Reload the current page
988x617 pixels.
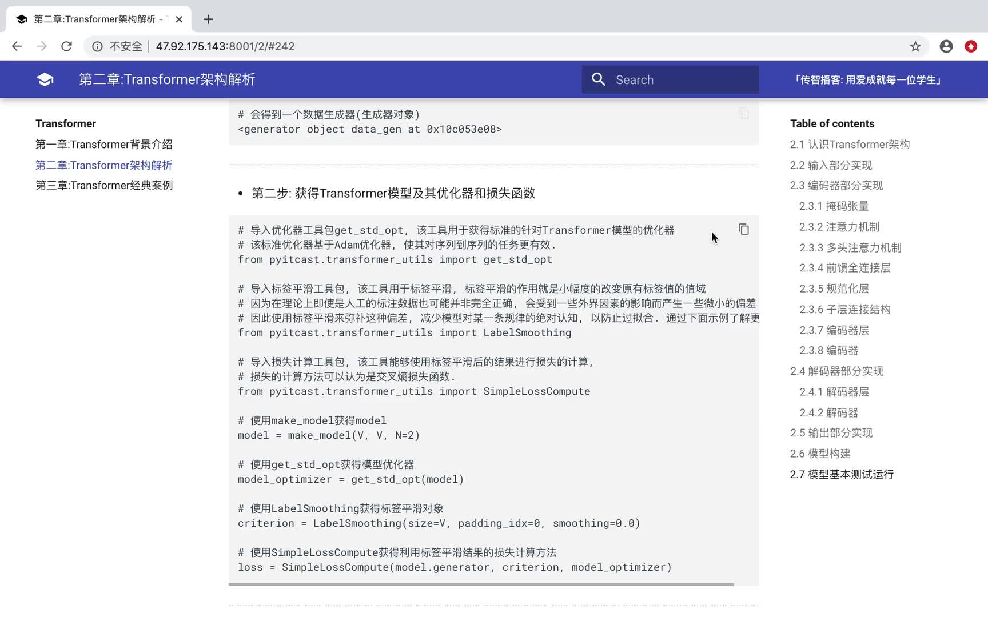(x=66, y=46)
